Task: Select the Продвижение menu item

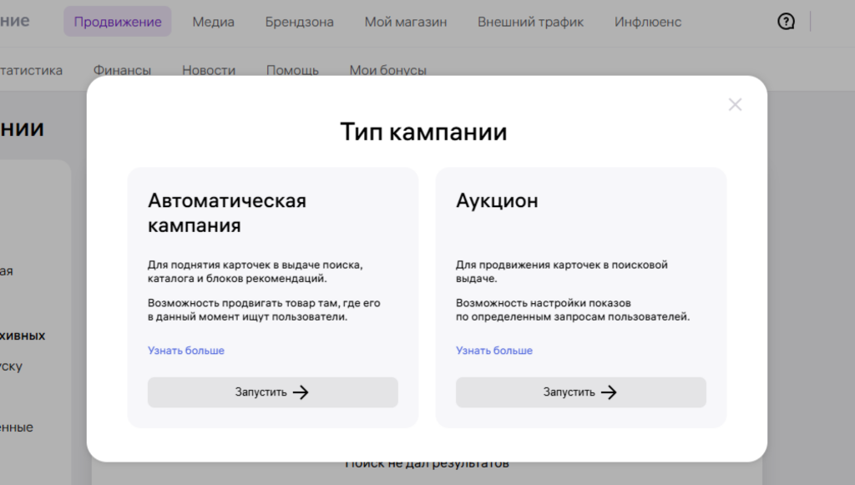Action: [117, 22]
